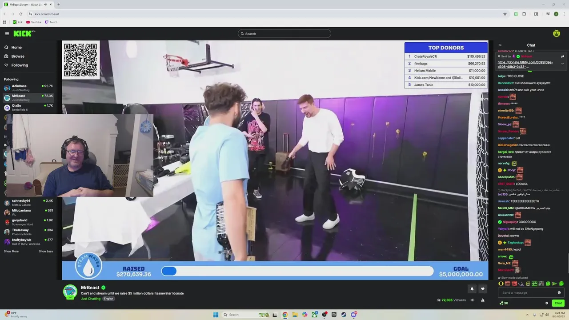Insert the yellow O quick emote
Viewport: 569px width, 320px height.
coord(501,284)
